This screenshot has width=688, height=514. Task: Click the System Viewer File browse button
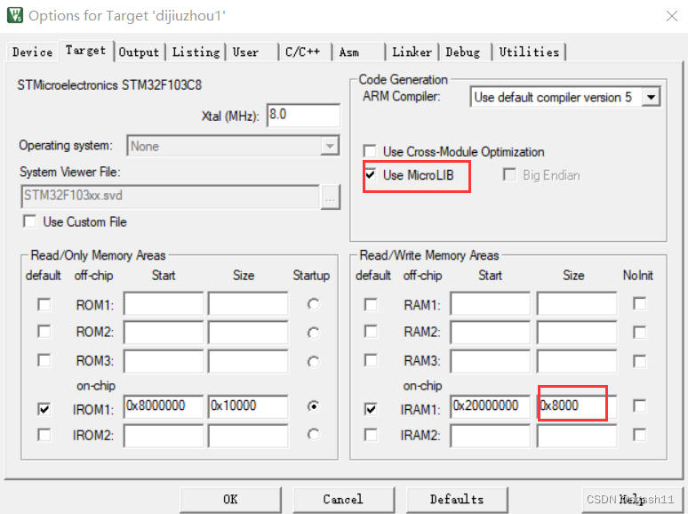(x=331, y=197)
